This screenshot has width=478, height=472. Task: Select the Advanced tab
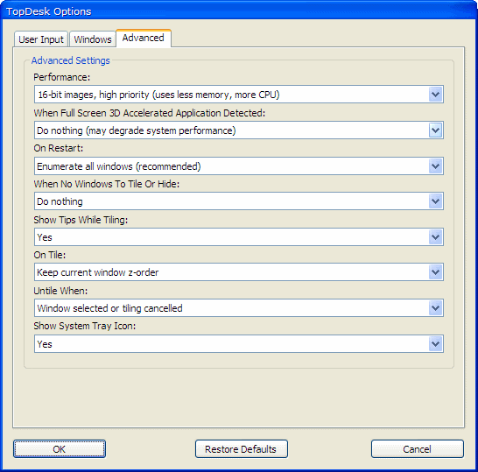(144, 39)
